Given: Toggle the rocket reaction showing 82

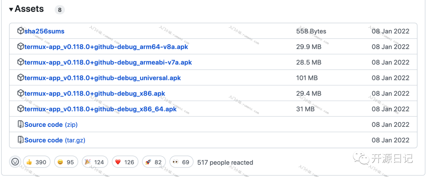Looking at the screenshot, I should pos(154,162).
